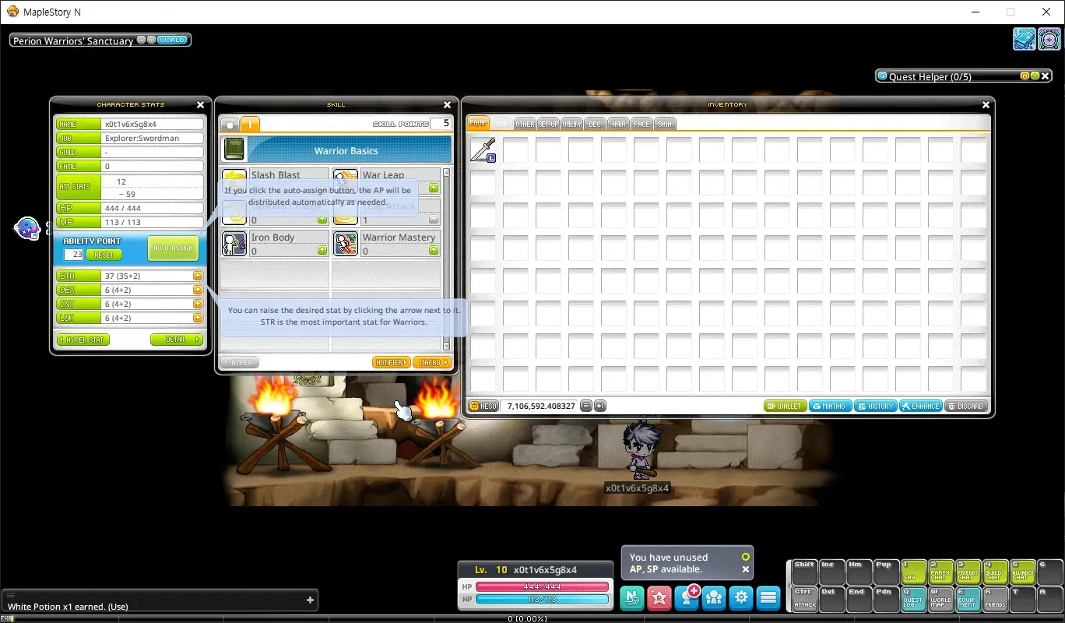
Task: Raise the STR stat with its arrow
Action: coord(198,276)
